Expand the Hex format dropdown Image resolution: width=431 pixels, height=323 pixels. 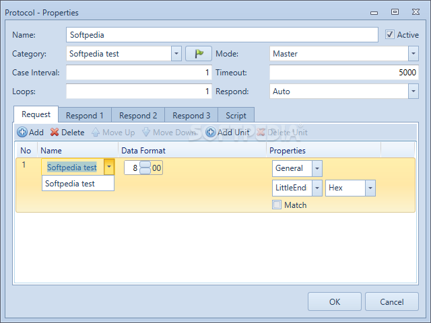point(370,188)
